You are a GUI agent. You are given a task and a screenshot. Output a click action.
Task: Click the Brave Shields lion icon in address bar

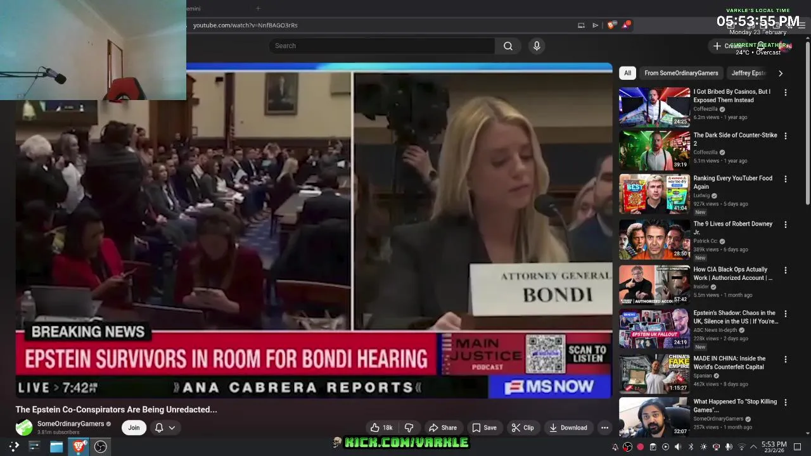[611, 25]
